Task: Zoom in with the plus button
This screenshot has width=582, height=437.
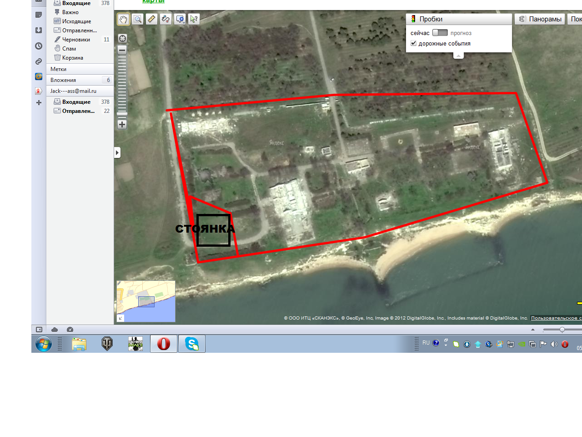Action: click(122, 124)
